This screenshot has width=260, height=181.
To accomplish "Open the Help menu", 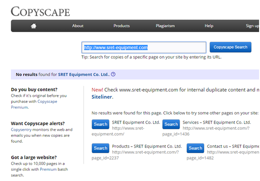I will click(x=209, y=26).
